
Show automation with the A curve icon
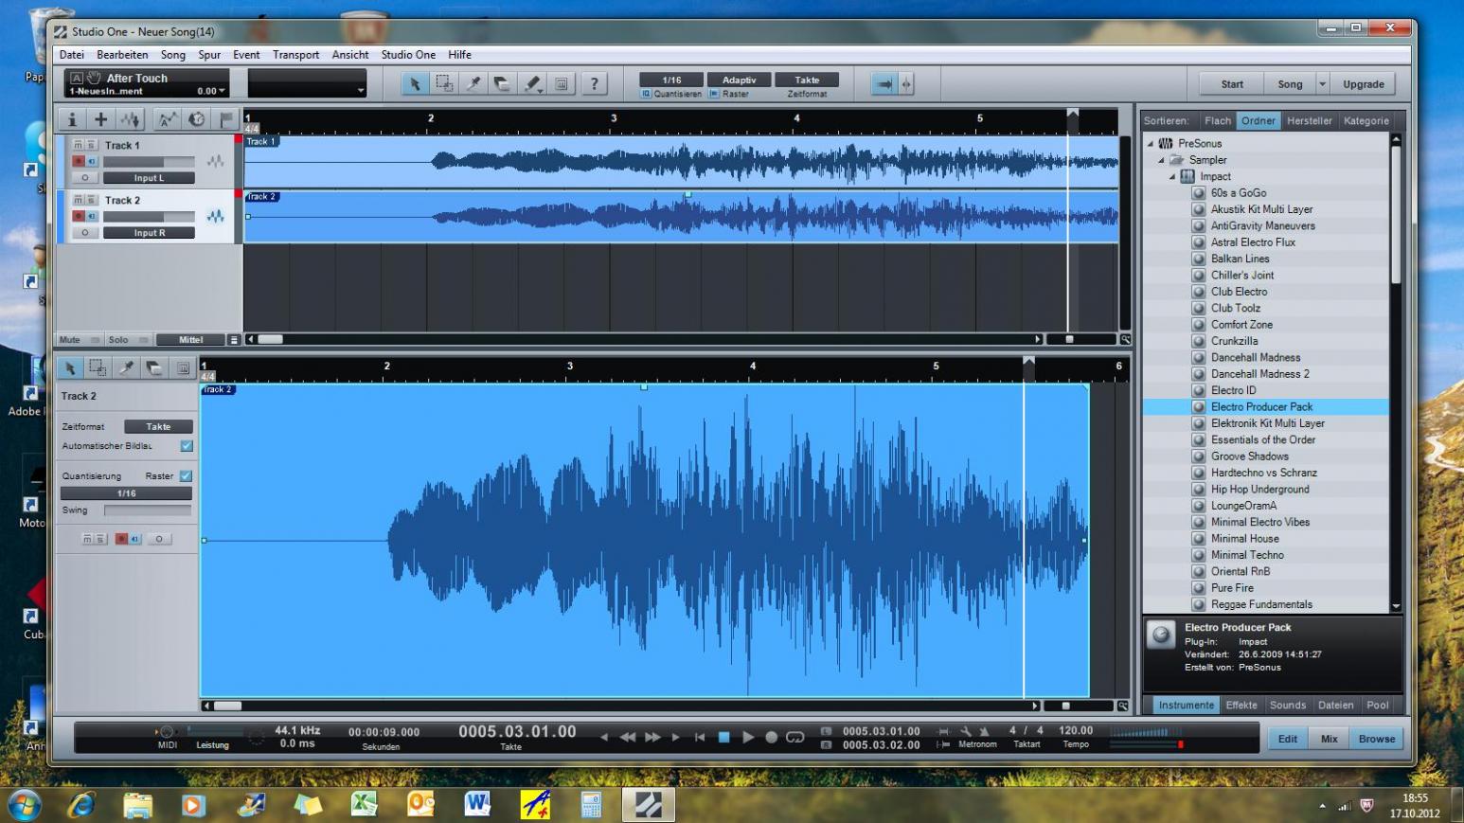click(167, 119)
